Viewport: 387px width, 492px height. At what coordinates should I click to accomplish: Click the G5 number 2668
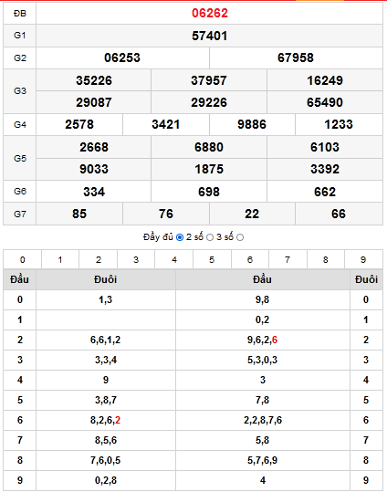point(94,147)
